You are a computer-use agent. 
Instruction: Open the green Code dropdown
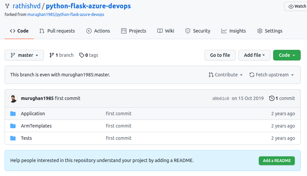[x=287, y=55]
